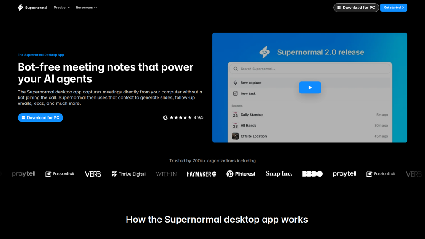Open the Offsite Location recent item
Screen dimensions: 425x239
[x=310, y=136]
